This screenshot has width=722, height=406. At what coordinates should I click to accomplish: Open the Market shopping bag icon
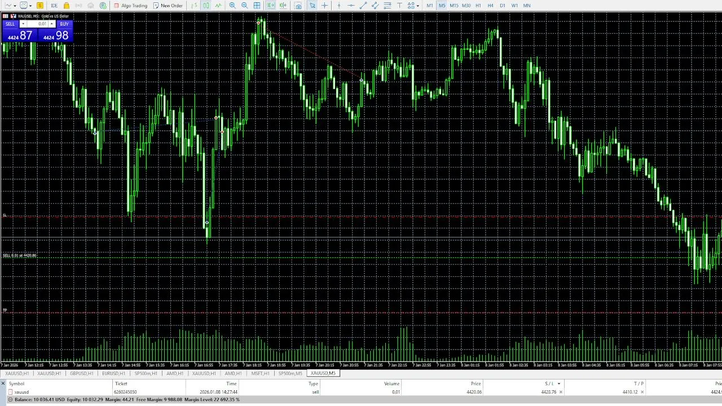(x=67, y=6)
